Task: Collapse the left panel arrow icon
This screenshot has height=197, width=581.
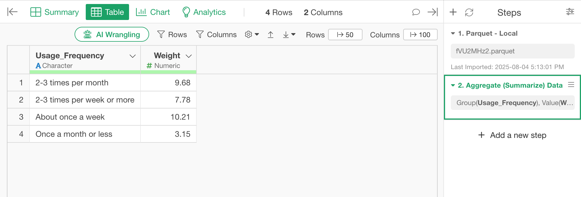Action: (12, 12)
